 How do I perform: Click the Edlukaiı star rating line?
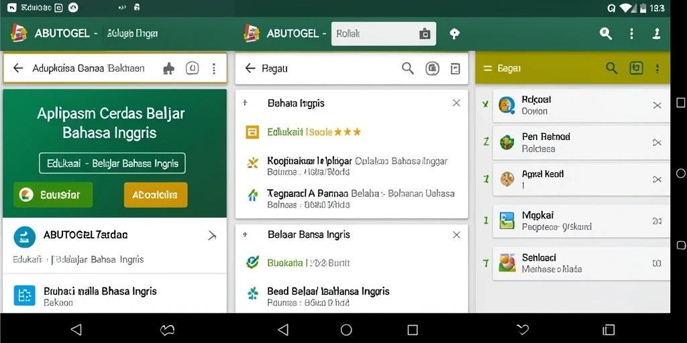point(314,132)
